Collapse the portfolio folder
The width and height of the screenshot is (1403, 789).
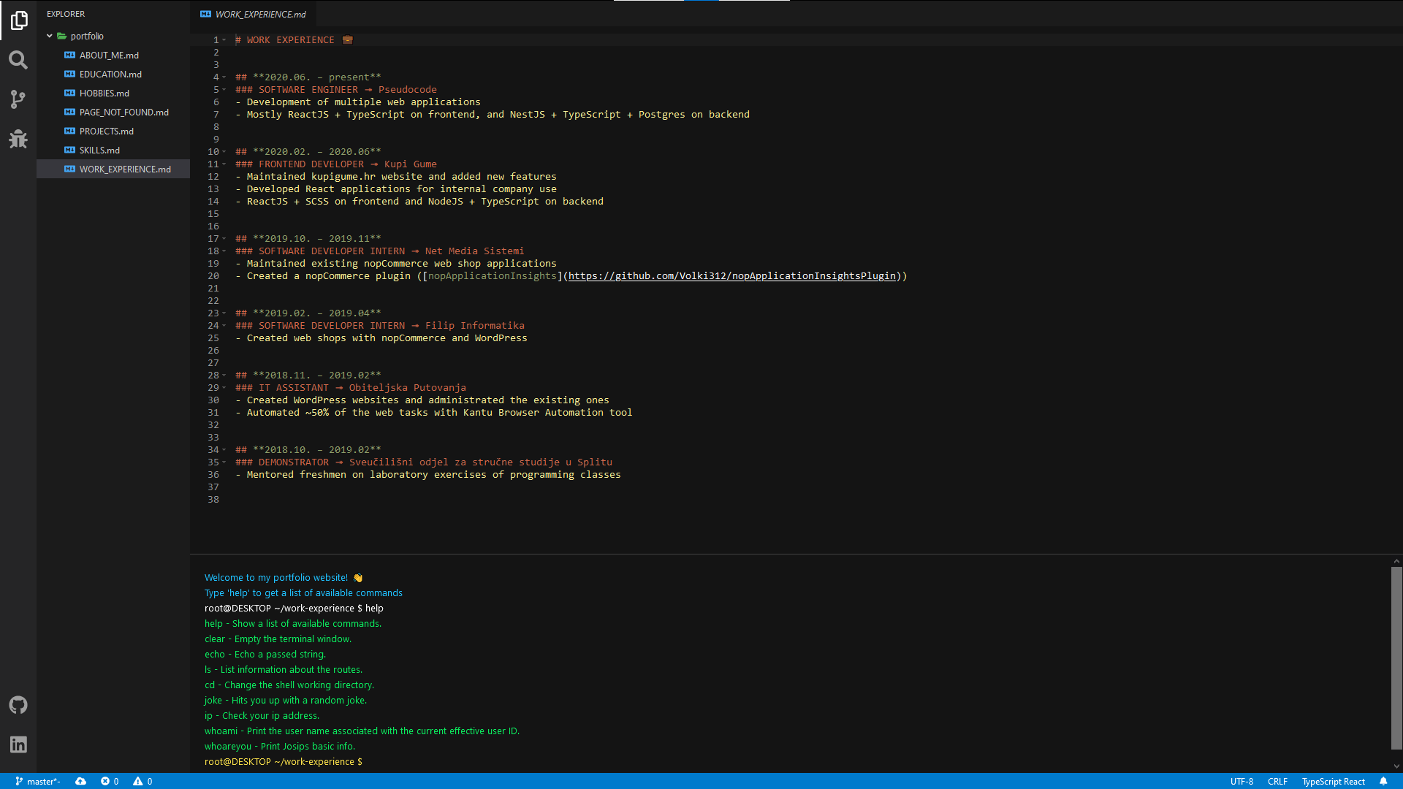tap(50, 36)
